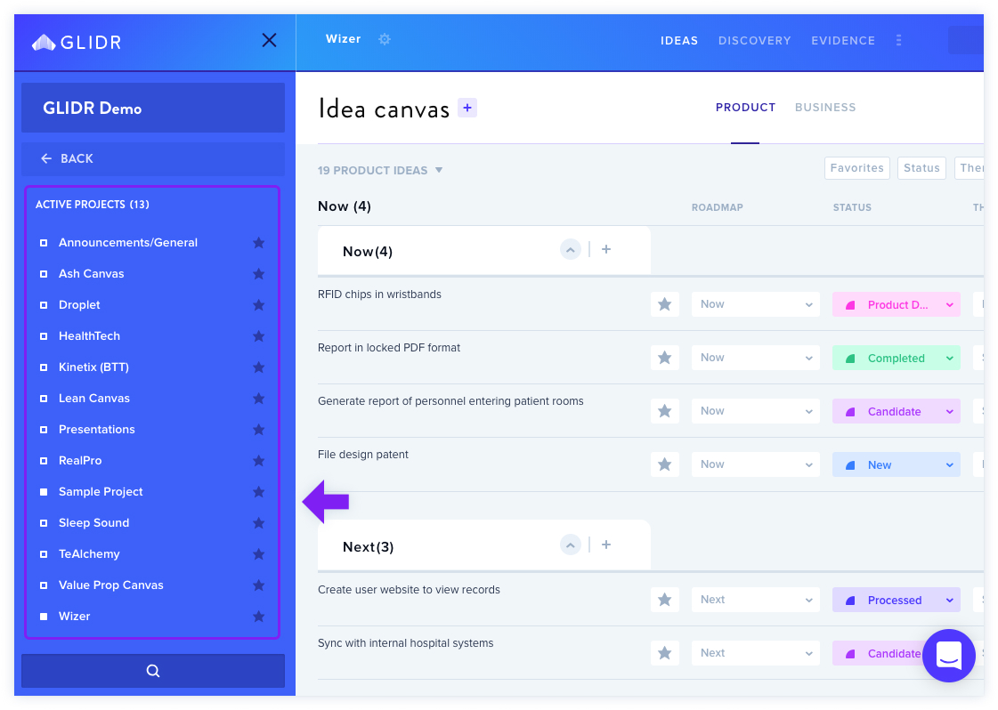Close the sidebar with the X icon

[269, 41]
